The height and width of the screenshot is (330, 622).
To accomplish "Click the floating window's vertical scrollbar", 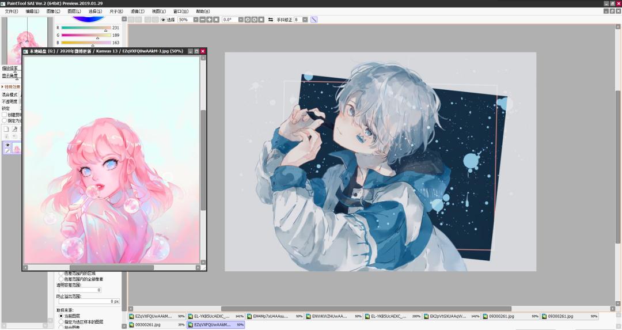I will (x=203, y=160).
